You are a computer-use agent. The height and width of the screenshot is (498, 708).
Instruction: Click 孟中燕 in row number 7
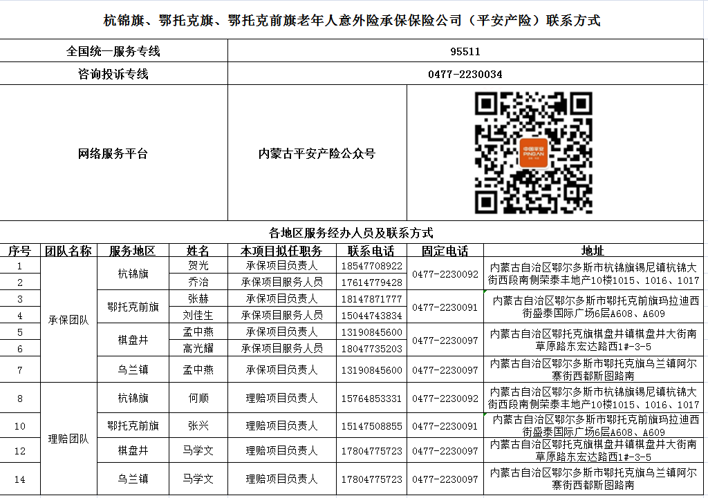(x=198, y=370)
